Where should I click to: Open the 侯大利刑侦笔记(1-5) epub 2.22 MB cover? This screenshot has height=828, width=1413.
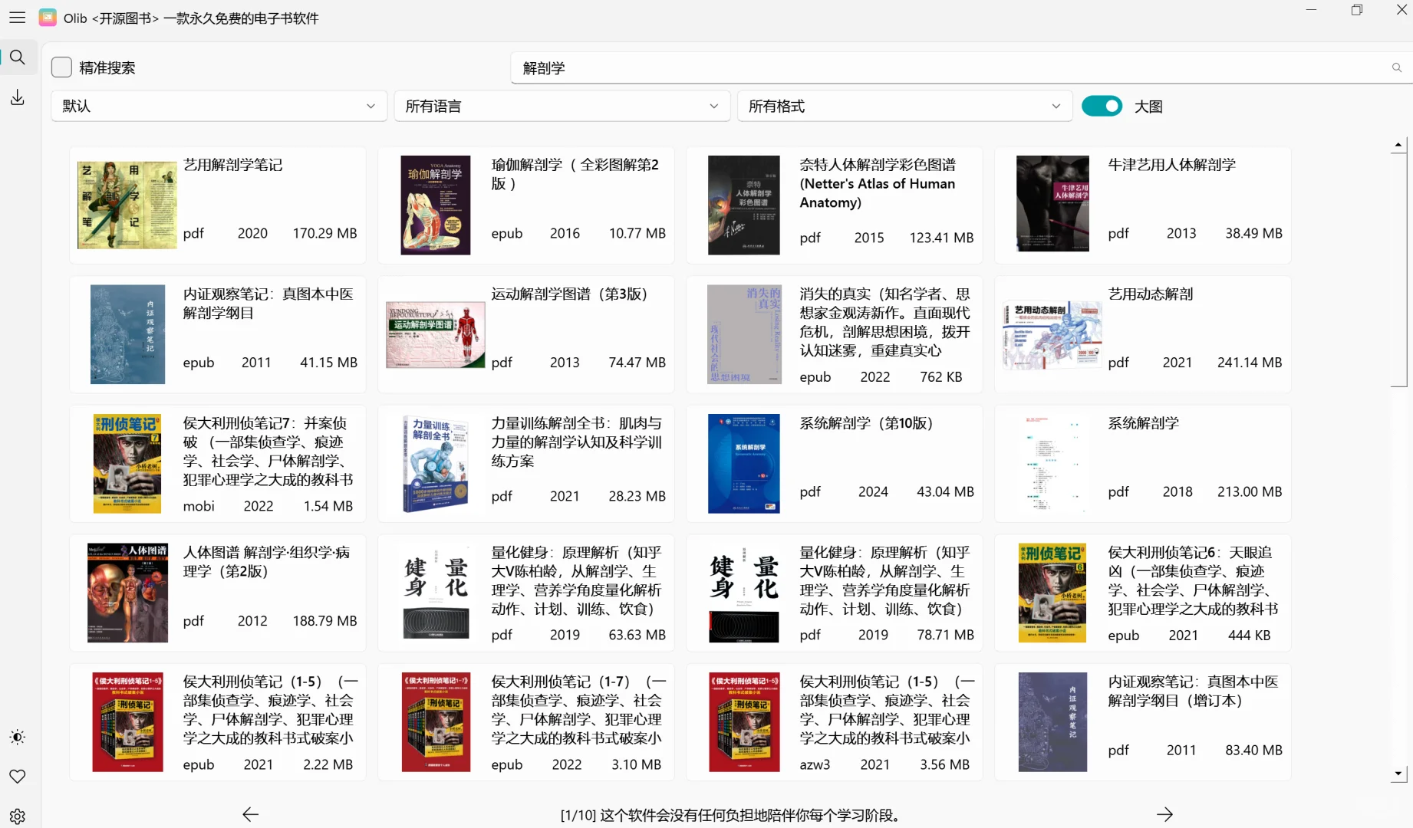(x=127, y=722)
